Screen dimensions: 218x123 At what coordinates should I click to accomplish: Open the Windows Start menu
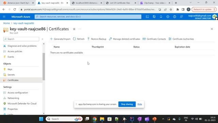pyautogui.click(x=41, y=119)
